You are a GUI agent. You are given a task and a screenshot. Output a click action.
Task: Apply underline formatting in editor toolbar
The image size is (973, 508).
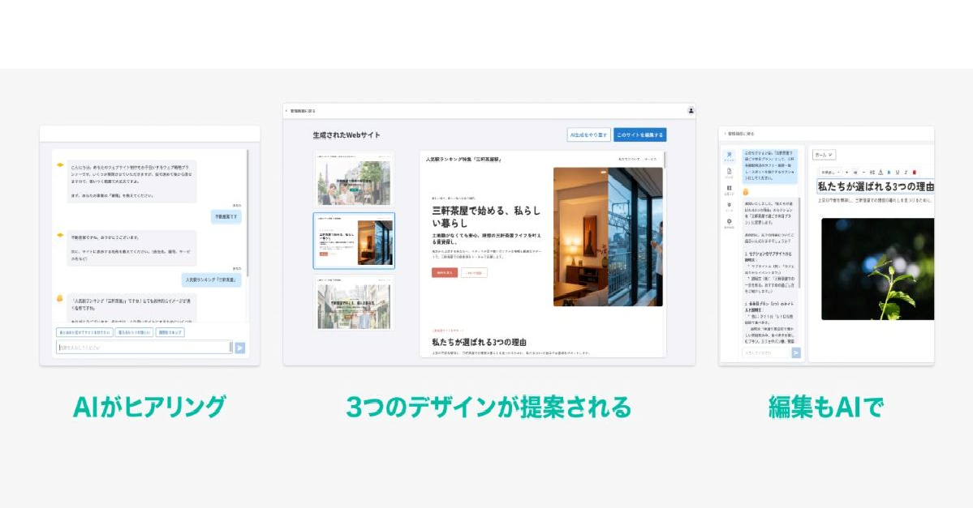[x=897, y=172]
